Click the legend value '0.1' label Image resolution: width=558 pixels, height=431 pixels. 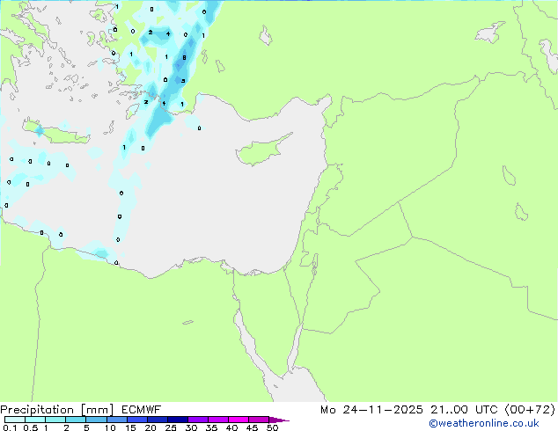(10, 427)
